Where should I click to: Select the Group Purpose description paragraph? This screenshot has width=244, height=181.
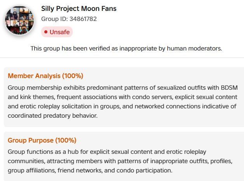pyautogui.click(x=120, y=161)
